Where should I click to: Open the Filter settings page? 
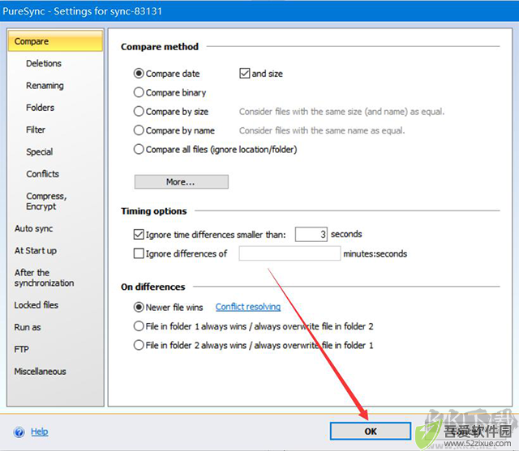[36, 130]
